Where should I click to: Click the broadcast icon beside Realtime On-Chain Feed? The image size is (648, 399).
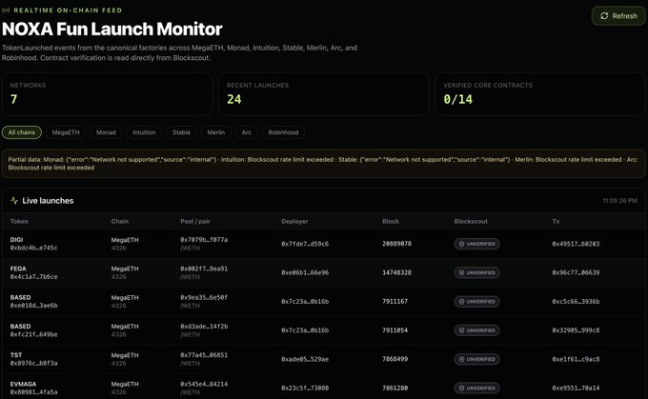6,10
